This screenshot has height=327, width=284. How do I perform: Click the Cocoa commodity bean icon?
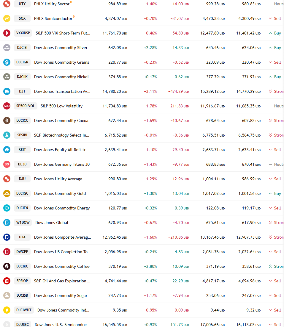pyautogui.click(x=7, y=121)
